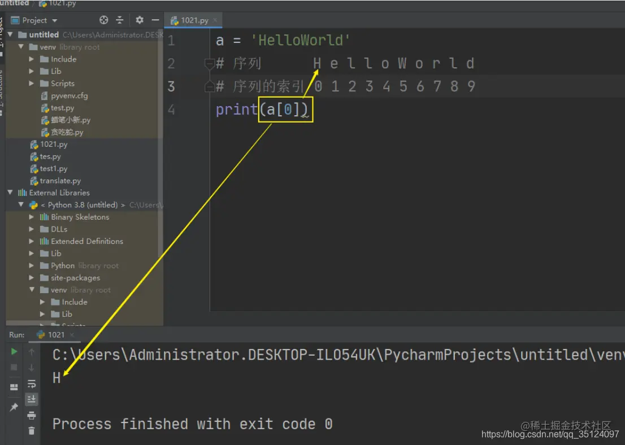Expand the Include folder under the top venv
This screenshot has height=445, width=625.
click(x=32, y=59)
